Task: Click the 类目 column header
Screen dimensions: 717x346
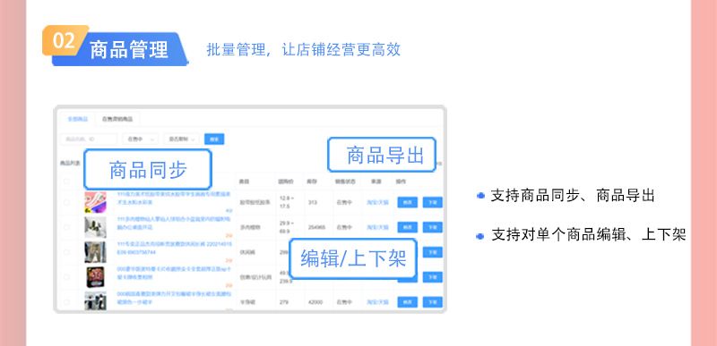Action: pos(244,181)
